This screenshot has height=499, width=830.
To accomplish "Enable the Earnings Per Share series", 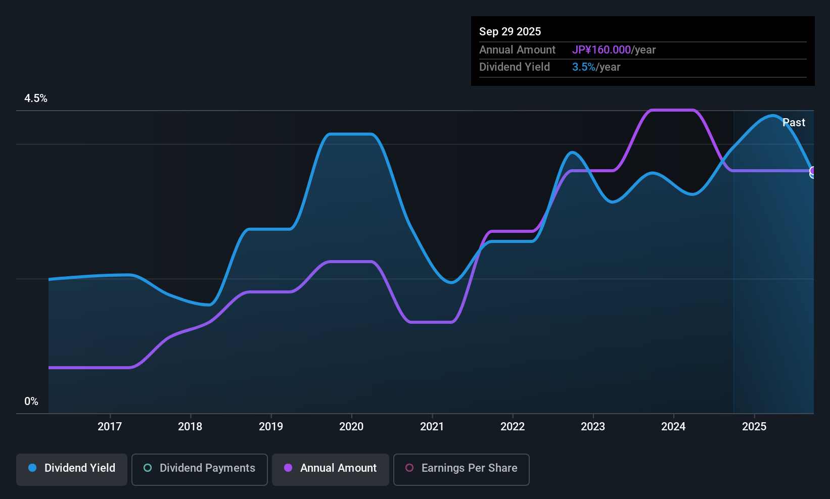I will (x=461, y=469).
